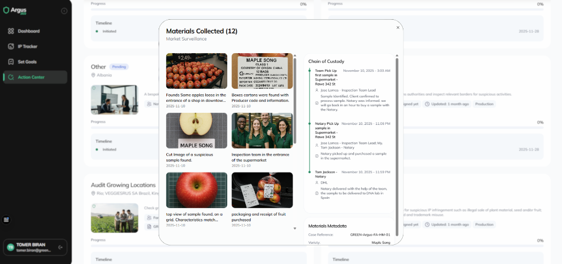Click person icon beside 'Jose Lomos - Inspection Team Lead'
The width and height of the screenshot is (562, 264).
(317, 90)
